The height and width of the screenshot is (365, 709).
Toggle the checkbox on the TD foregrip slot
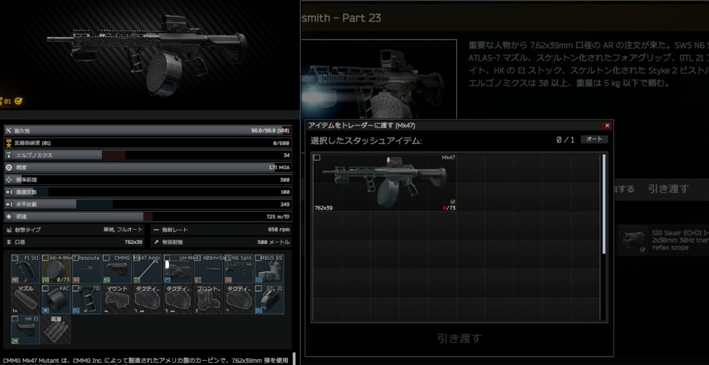pos(75,288)
